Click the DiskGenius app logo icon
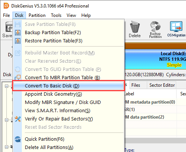Image resolution: width=186 pixels, height=152 pixels. pos(6,6)
